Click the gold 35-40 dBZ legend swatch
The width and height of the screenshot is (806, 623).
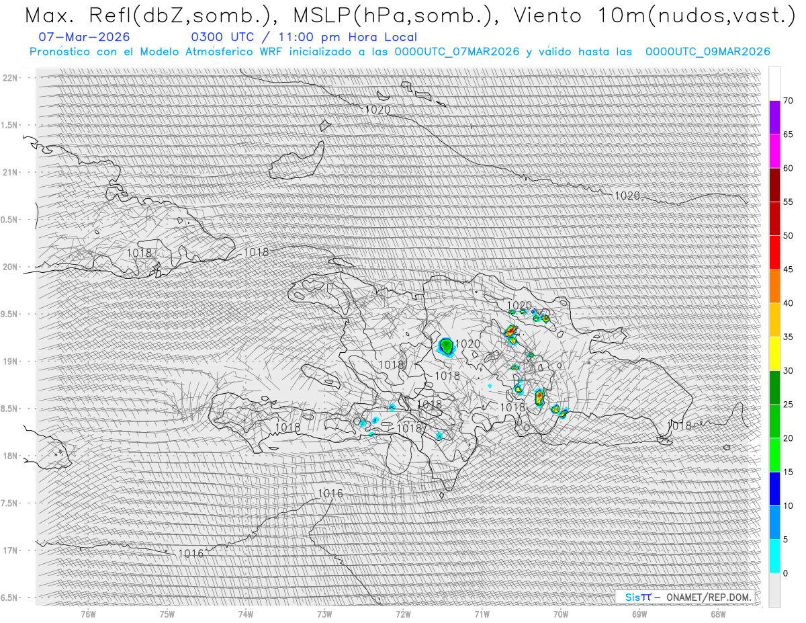point(774,320)
